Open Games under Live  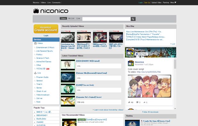click(39, 88)
